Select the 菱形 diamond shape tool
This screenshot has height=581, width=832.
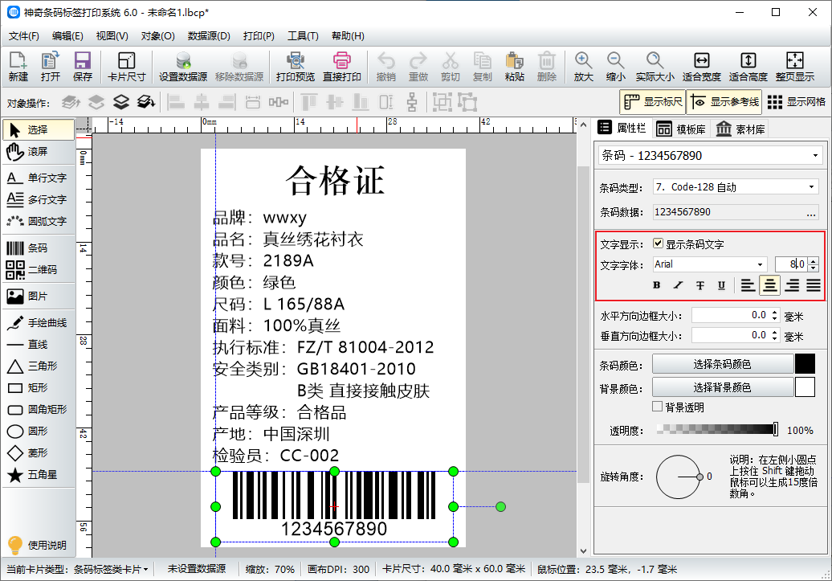pos(39,453)
